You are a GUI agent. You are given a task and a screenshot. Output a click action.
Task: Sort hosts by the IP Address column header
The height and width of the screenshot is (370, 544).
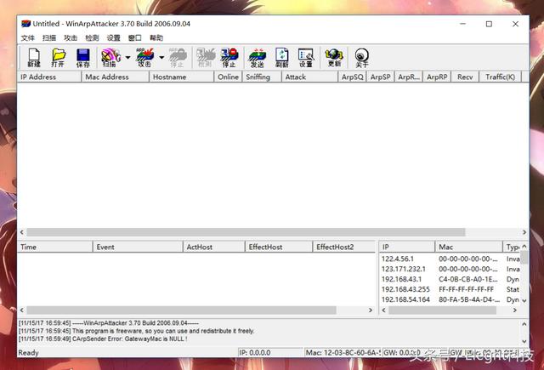pyautogui.click(x=48, y=77)
